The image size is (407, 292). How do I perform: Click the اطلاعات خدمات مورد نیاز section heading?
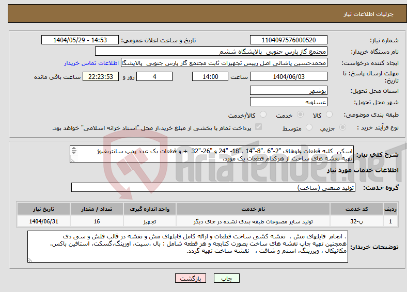[363, 170]
